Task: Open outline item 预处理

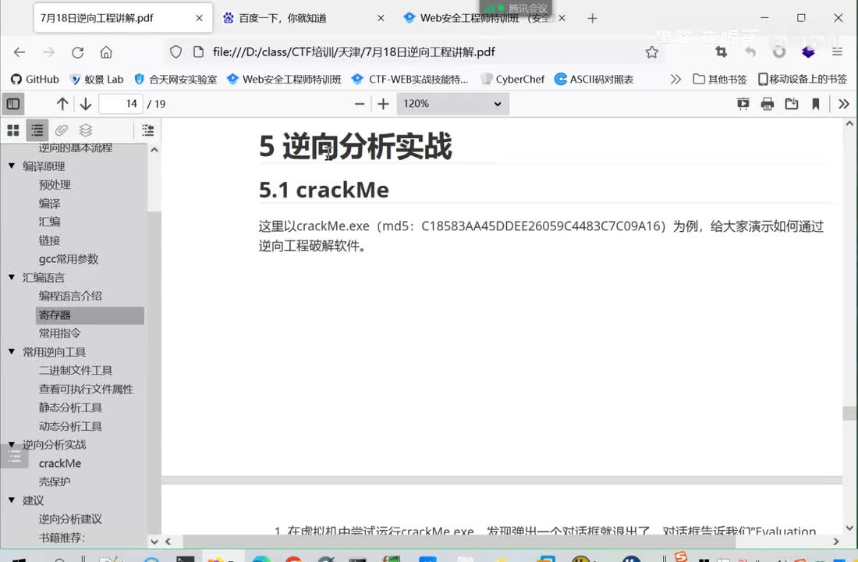Action: [x=55, y=184]
